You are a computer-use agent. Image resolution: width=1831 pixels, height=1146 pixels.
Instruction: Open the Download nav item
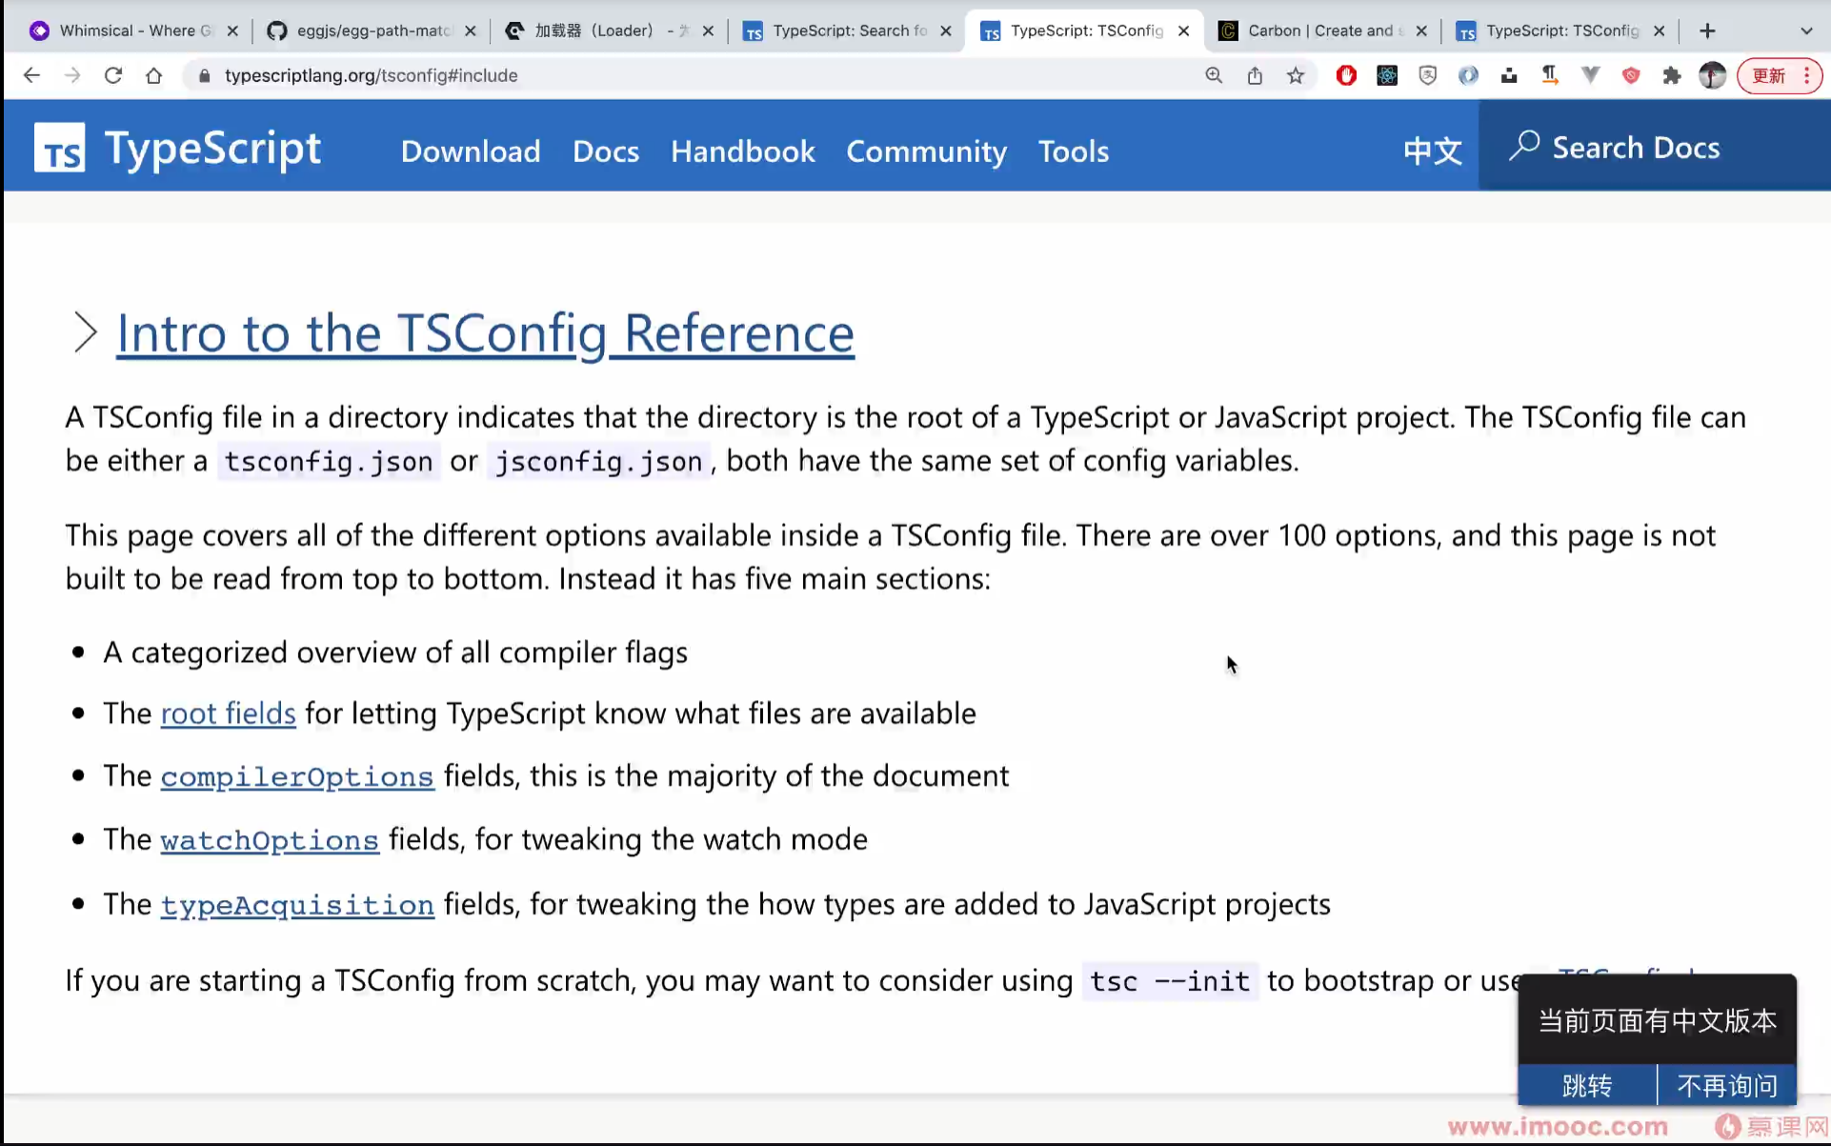click(x=470, y=151)
